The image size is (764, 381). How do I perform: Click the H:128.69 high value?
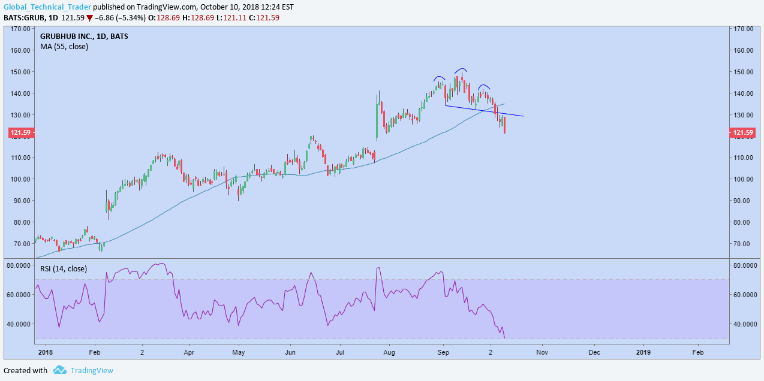(x=197, y=18)
